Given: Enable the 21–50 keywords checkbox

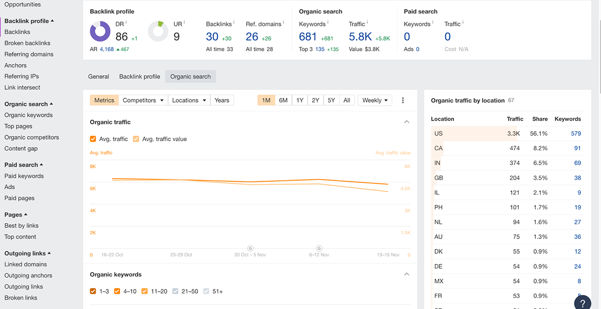Looking at the screenshot, I should coord(175,291).
